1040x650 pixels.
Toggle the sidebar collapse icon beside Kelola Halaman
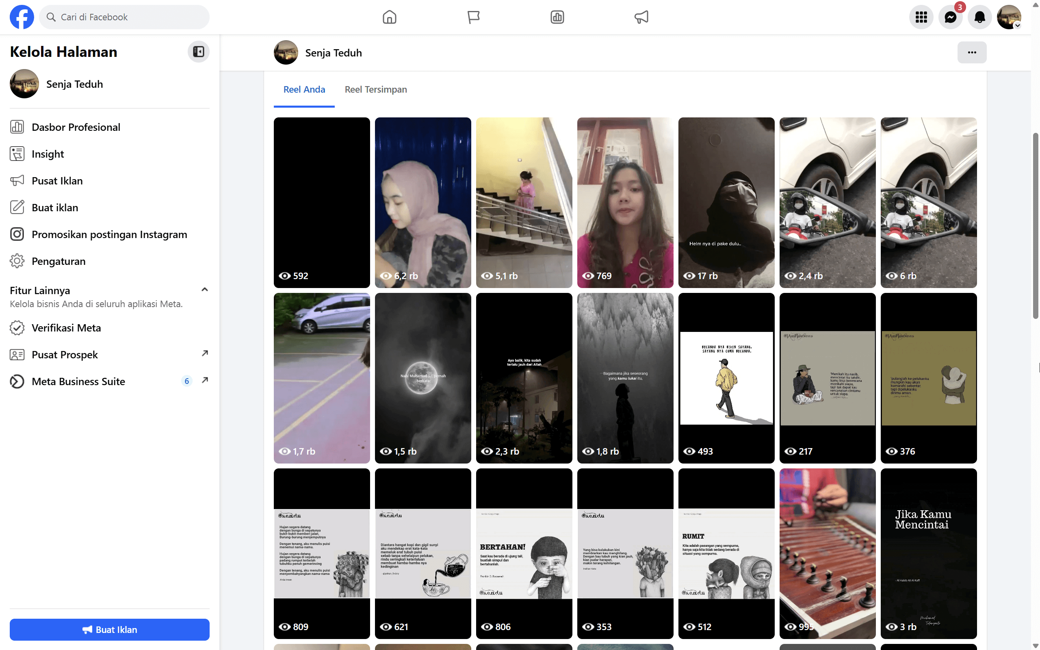pos(198,51)
